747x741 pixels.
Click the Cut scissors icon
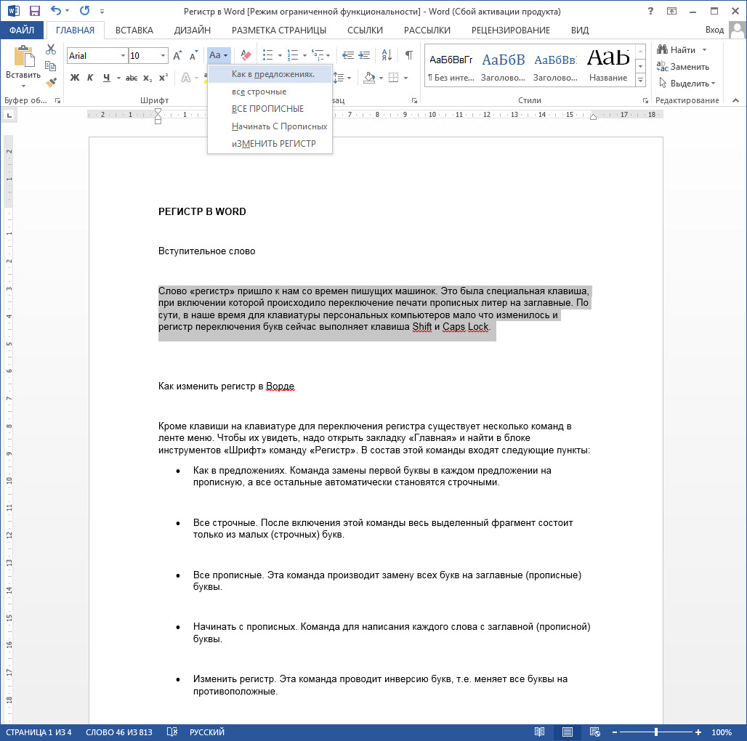tap(51, 49)
